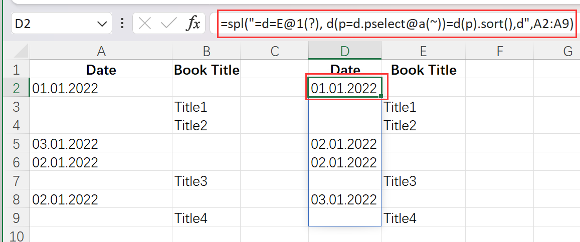Click the Name Box showing D2

pyautogui.click(x=50, y=24)
